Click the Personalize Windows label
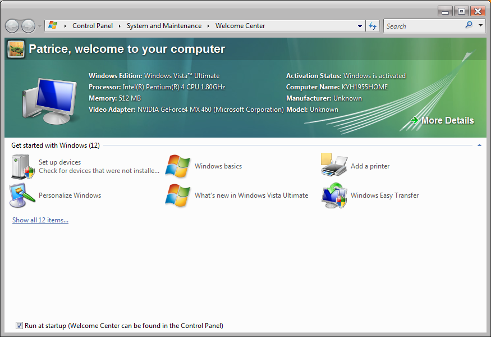This screenshot has height=337, width=491. tap(70, 195)
